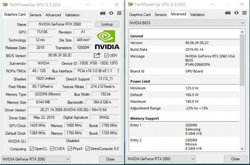Toggle the CUDA checkbox

pos(52,148)
